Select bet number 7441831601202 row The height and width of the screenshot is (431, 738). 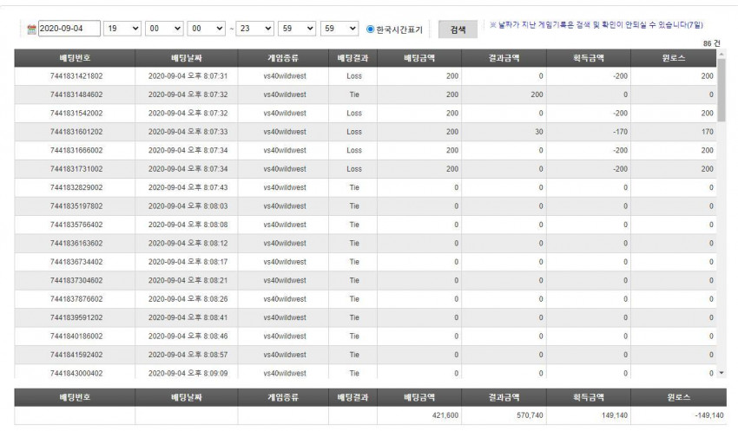coord(366,132)
